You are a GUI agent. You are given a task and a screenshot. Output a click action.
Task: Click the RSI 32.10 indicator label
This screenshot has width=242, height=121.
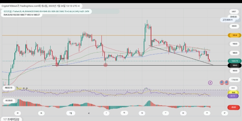9,88
